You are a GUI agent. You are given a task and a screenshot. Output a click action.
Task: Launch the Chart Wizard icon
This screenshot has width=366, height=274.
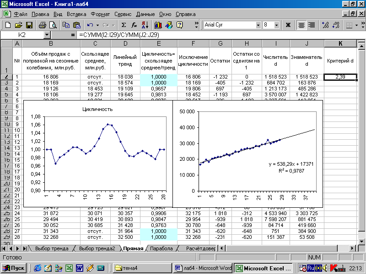pos(158,25)
